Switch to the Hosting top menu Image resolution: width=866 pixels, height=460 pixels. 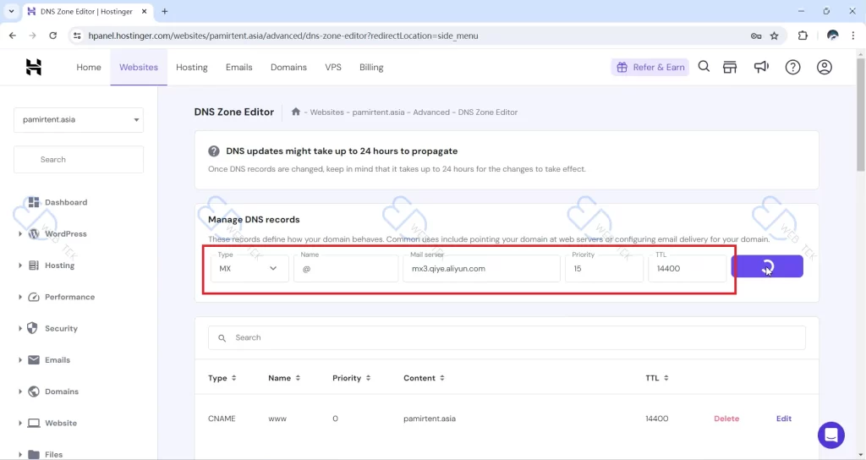point(192,68)
